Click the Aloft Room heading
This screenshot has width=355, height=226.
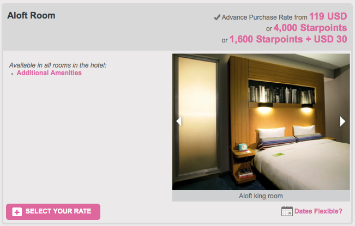pos(31,16)
